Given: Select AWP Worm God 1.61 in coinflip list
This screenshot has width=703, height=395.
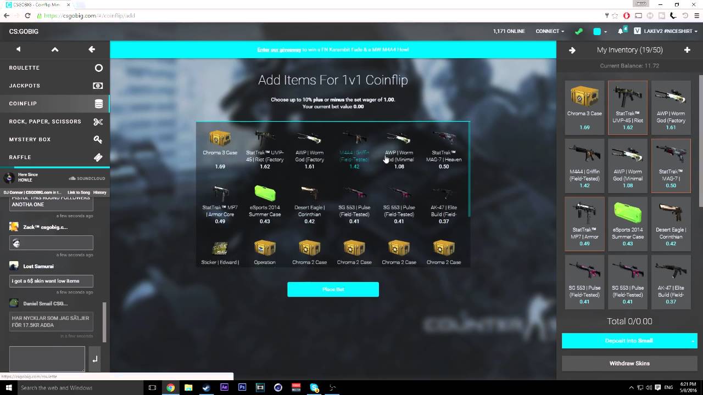Looking at the screenshot, I should pyautogui.click(x=309, y=149).
